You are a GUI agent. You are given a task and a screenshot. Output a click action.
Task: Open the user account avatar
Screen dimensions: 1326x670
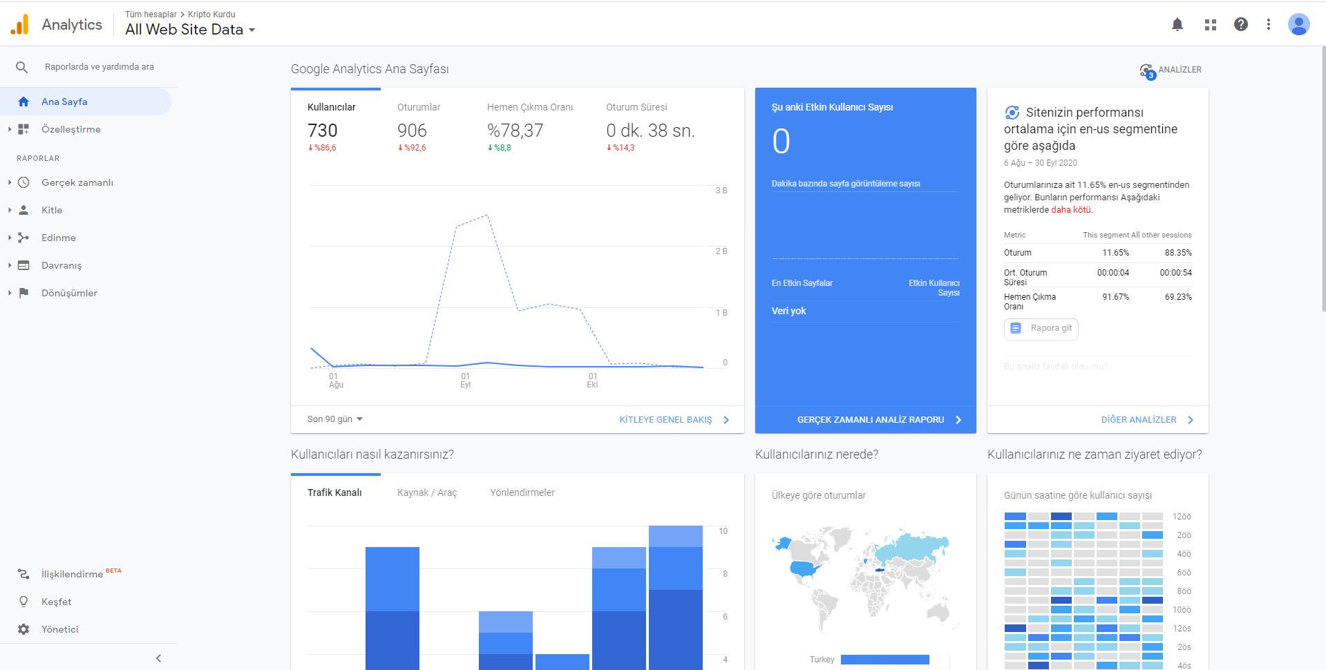tap(1299, 24)
